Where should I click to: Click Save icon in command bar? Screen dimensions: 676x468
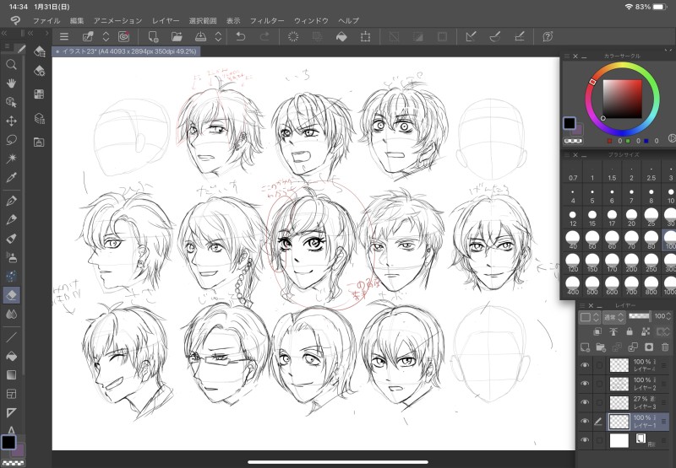click(x=200, y=37)
